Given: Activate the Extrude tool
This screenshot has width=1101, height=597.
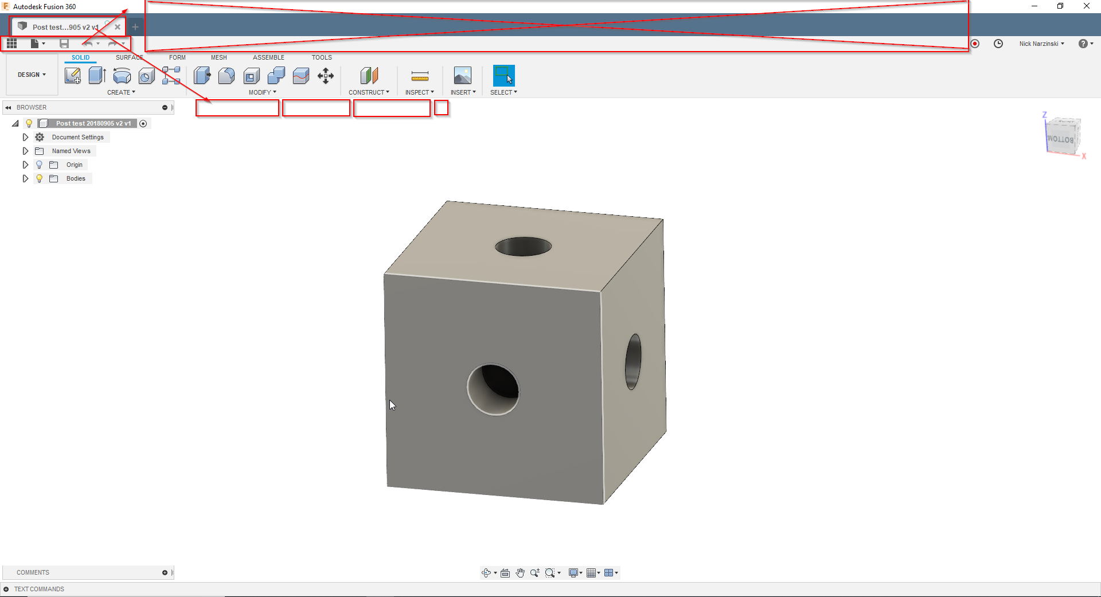Looking at the screenshot, I should click(x=96, y=76).
